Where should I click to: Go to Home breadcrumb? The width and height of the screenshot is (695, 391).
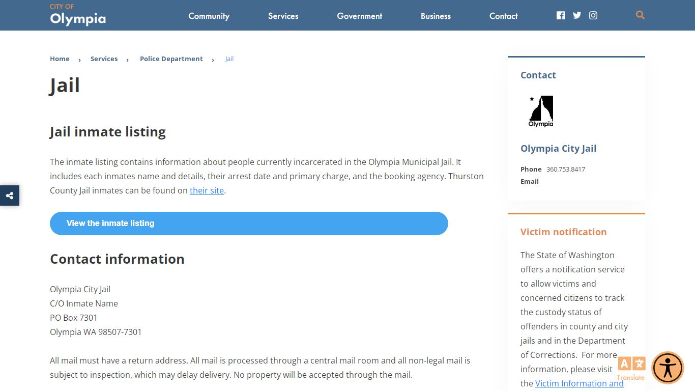[x=60, y=59]
